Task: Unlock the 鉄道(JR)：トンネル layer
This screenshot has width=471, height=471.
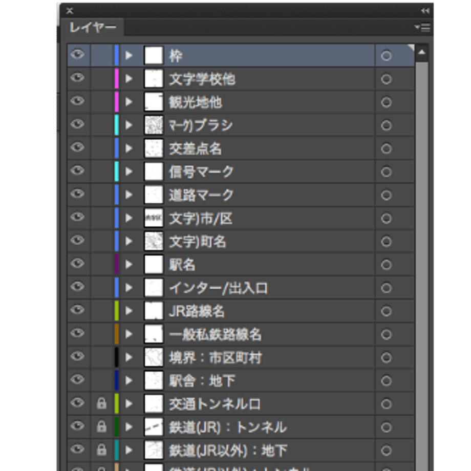Action: click(101, 426)
